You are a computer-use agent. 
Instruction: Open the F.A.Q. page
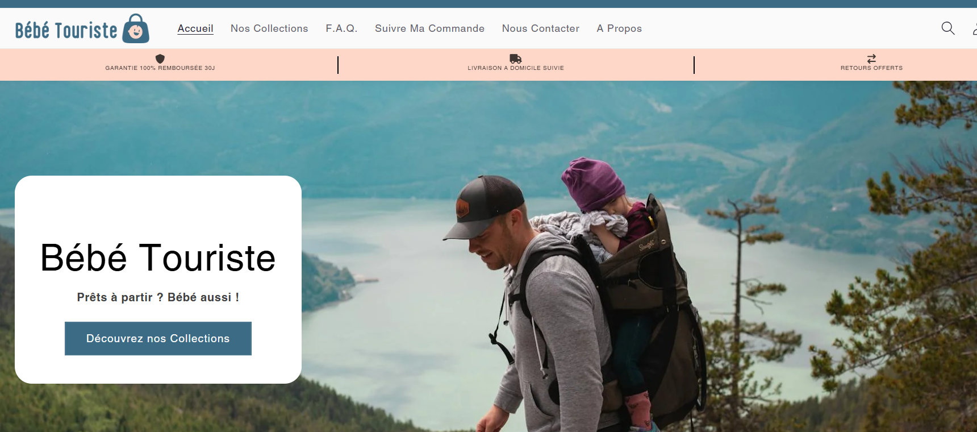341,28
